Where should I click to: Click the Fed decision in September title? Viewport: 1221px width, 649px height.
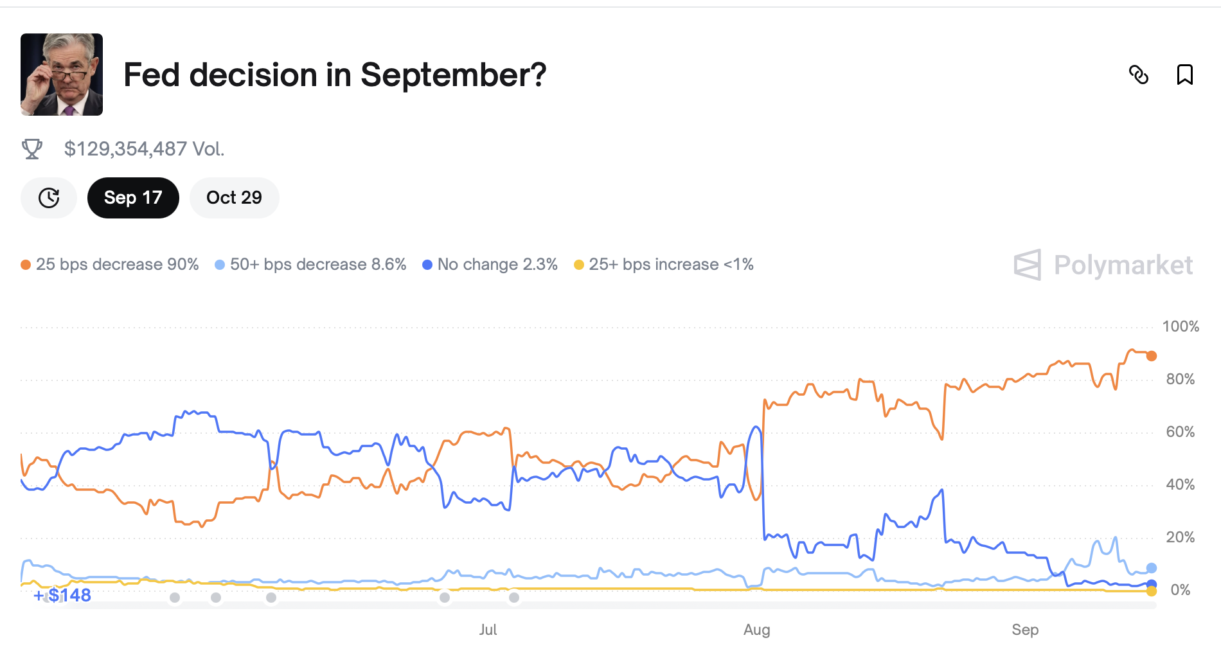pyautogui.click(x=334, y=75)
